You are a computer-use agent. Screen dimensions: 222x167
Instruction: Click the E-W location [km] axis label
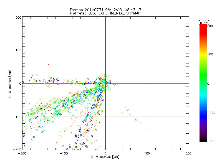tap(105, 157)
